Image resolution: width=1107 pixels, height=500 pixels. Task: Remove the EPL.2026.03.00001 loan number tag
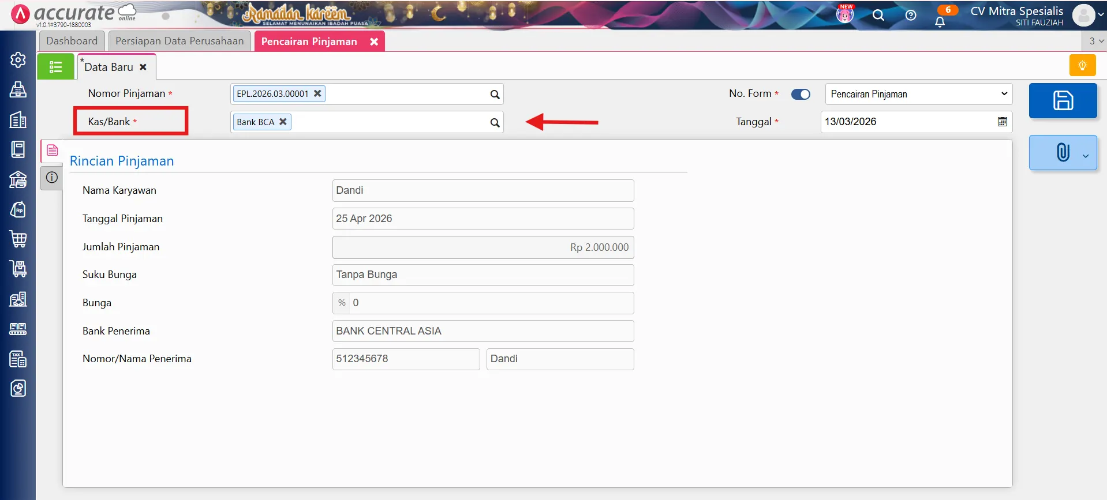coord(317,93)
